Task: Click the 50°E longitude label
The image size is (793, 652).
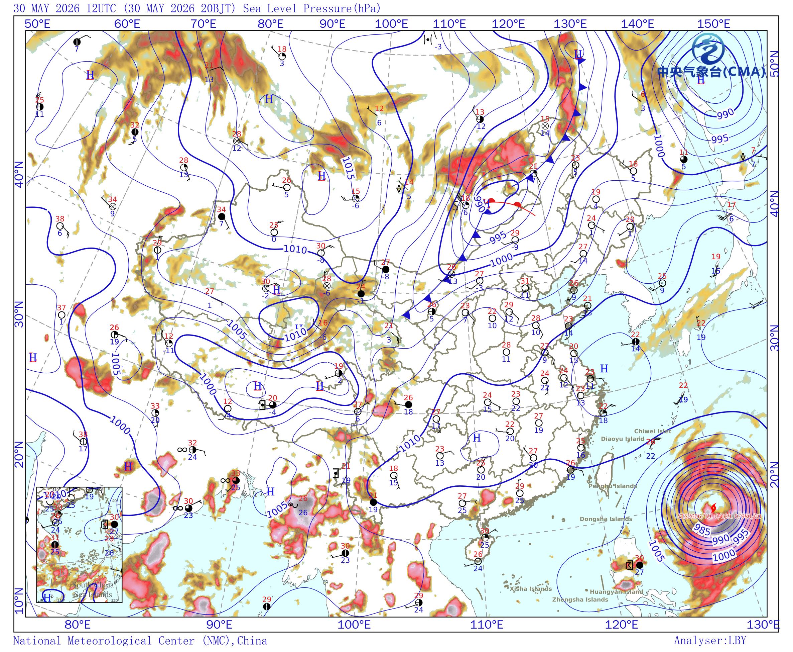Action: point(37,24)
